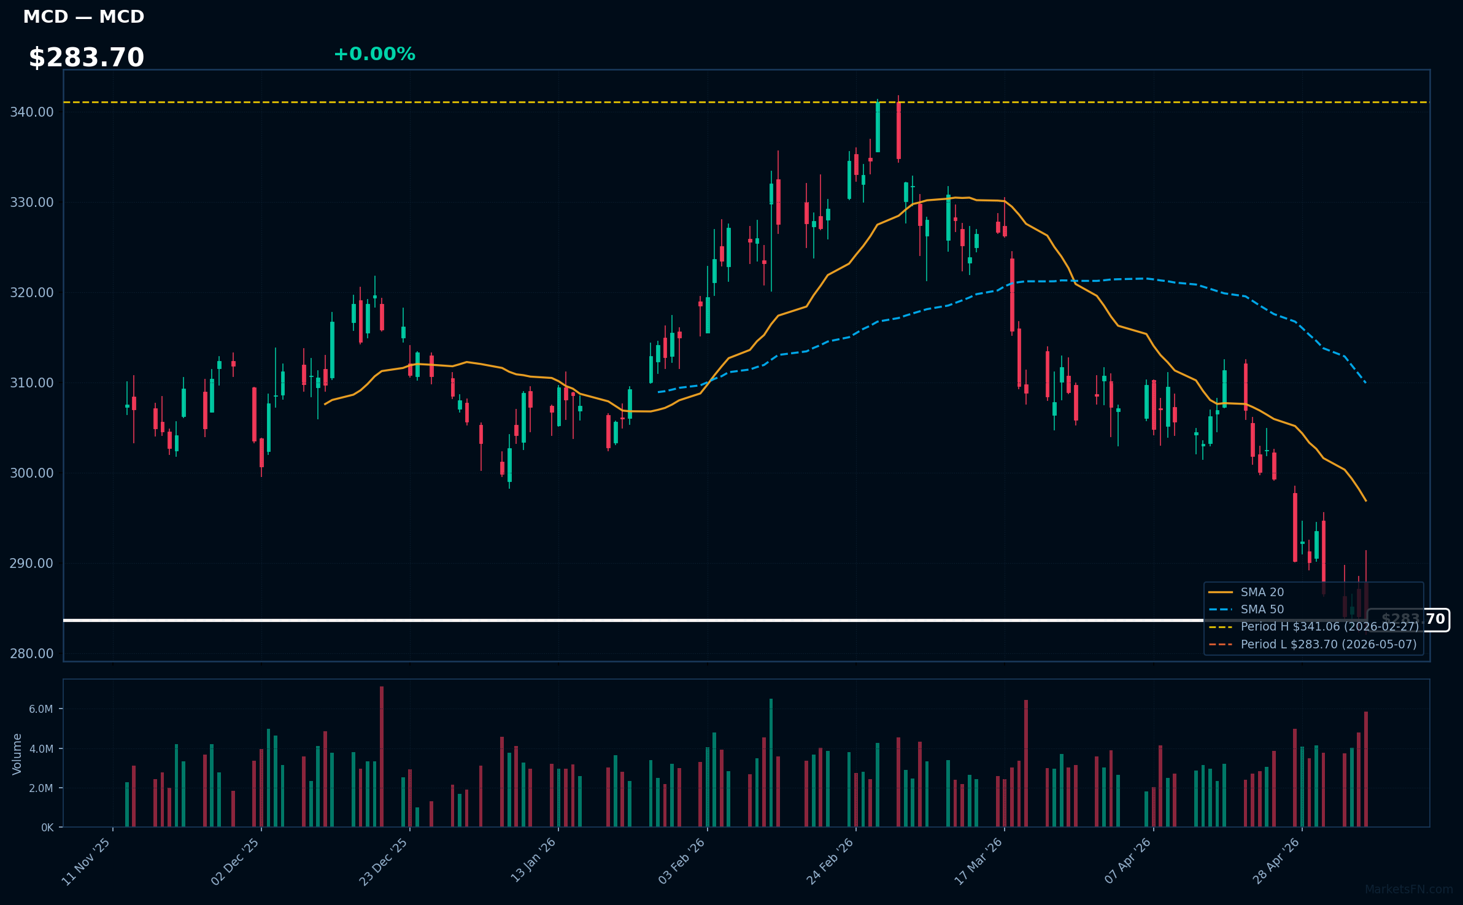Click the 23 Dec '25 date label

[x=384, y=861]
